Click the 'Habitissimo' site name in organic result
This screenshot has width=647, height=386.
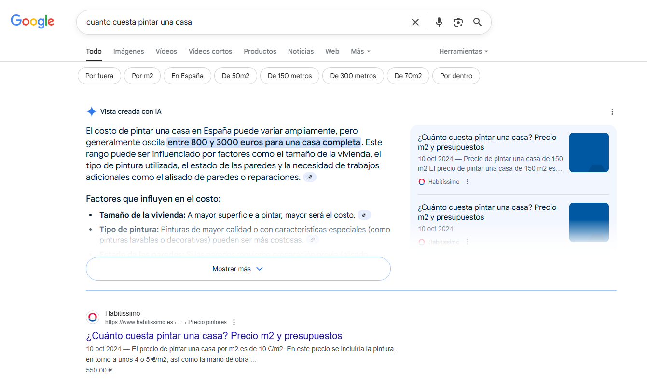click(123, 313)
